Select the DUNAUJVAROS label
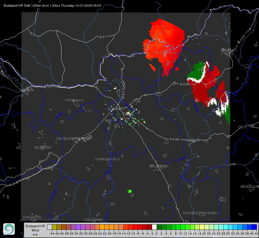 pos(108,159)
